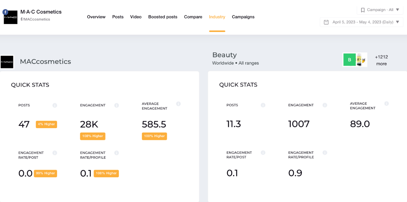Click the 1007 engagement value
Screen dimensions: 407x202
[x=299, y=124]
